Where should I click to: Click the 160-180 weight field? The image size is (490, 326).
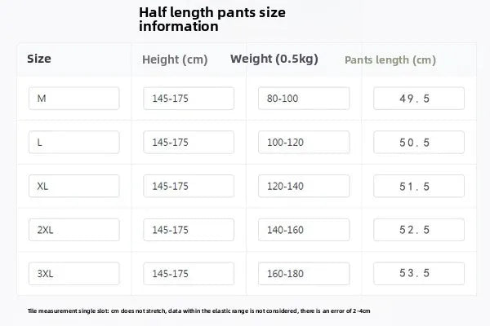click(x=304, y=273)
